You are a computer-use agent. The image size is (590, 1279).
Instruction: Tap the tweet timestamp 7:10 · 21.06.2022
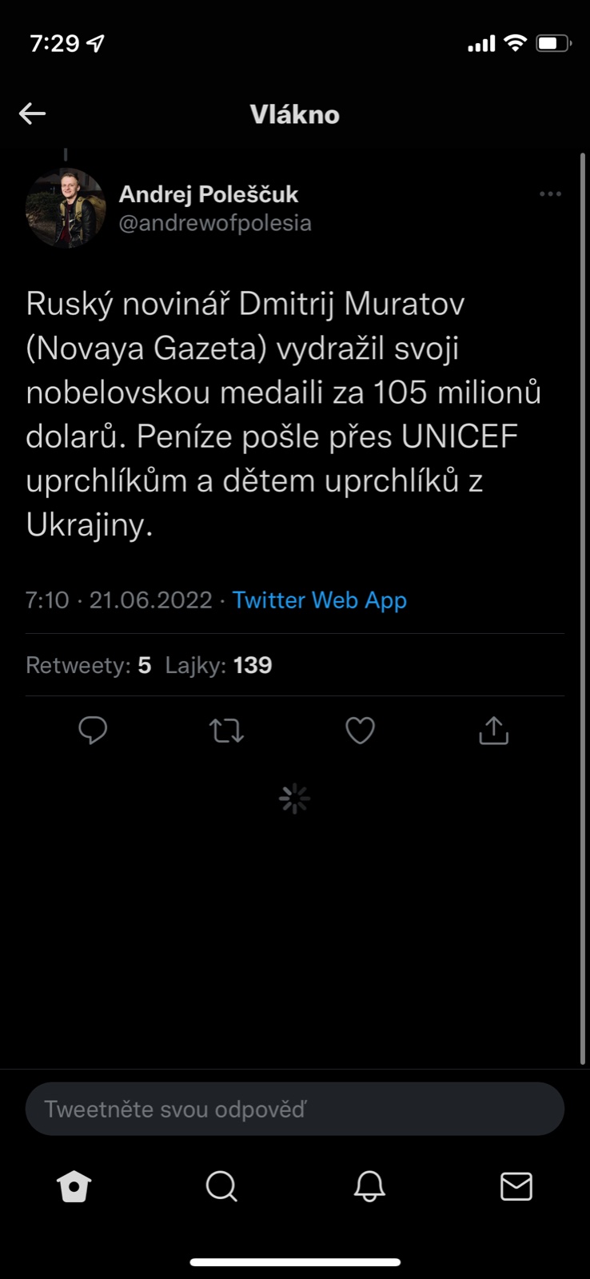119,600
